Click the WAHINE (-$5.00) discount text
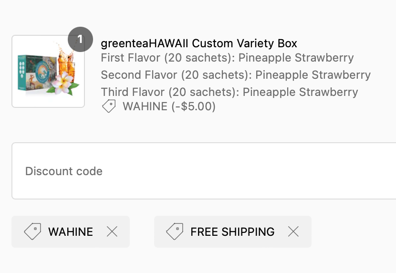 169,106
